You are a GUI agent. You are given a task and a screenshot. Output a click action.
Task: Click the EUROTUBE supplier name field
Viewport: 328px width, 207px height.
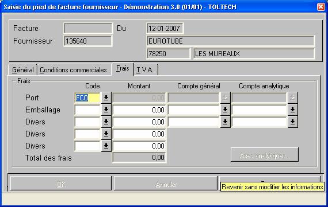coord(231,41)
